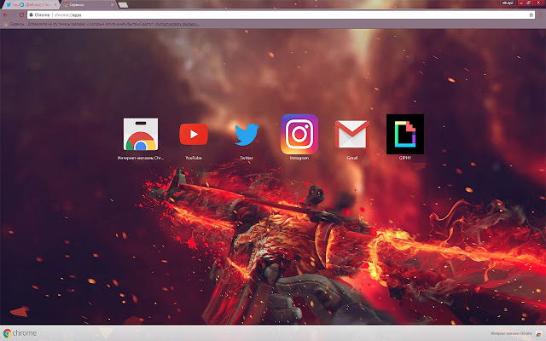The width and height of the screenshot is (546, 341).
Task: Open the Twitter app icon
Action: click(247, 135)
